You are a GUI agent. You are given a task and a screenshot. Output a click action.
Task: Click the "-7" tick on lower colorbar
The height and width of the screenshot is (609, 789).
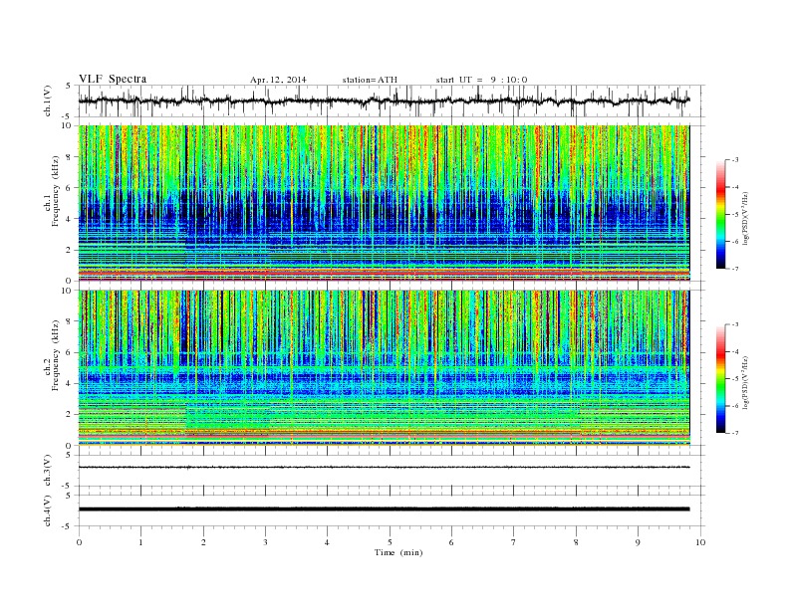(735, 433)
